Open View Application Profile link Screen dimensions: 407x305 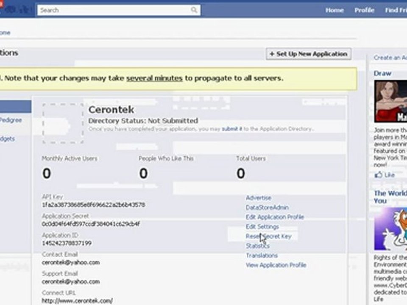pos(276,265)
